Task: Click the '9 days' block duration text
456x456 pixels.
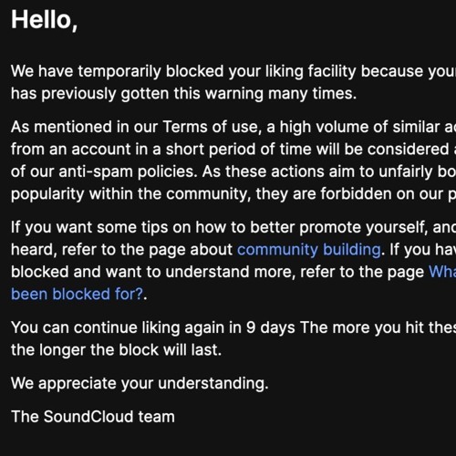Action: pos(271,327)
